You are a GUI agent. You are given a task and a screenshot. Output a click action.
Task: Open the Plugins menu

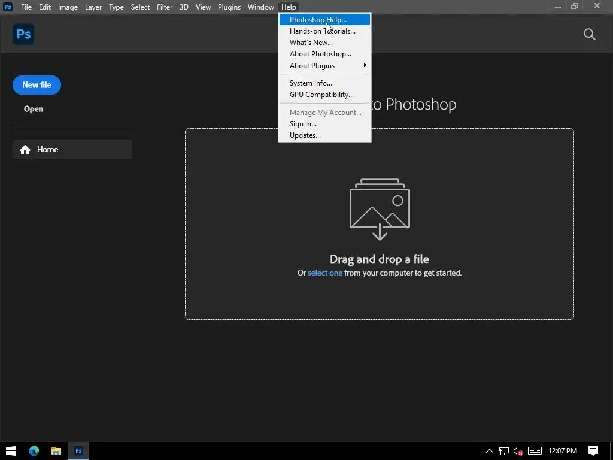coord(229,7)
